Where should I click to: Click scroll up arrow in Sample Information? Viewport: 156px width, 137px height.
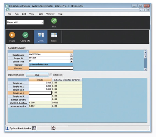[x=146, y=52]
